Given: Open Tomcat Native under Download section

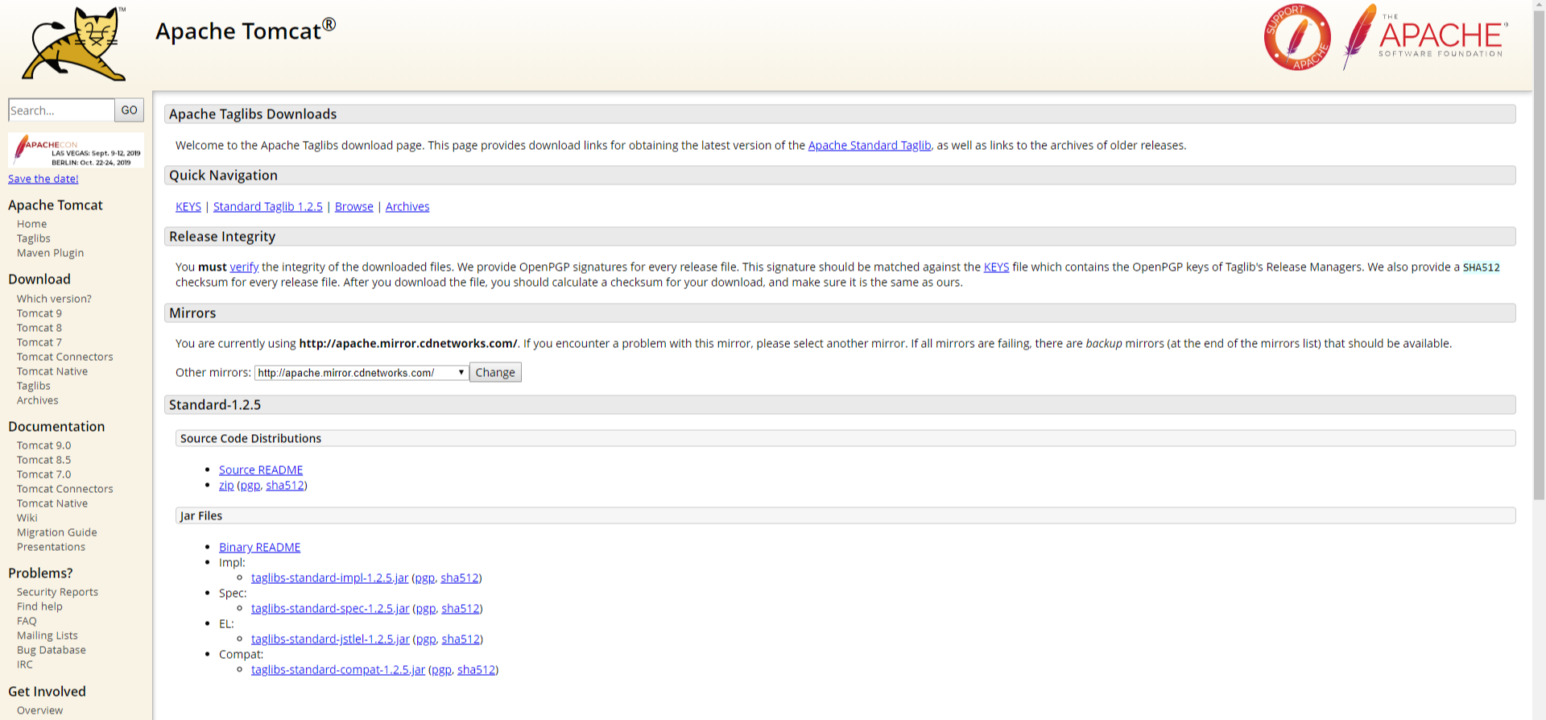Looking at the screenshot, I should pyautogui.click(x=52, y=371).
